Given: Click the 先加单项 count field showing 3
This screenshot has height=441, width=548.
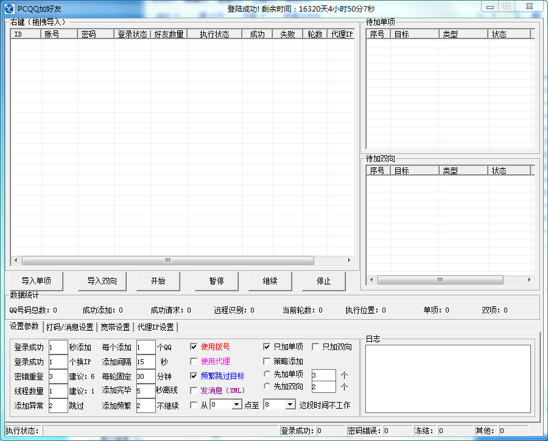Looking at the screenshot, I should (324, 375).
